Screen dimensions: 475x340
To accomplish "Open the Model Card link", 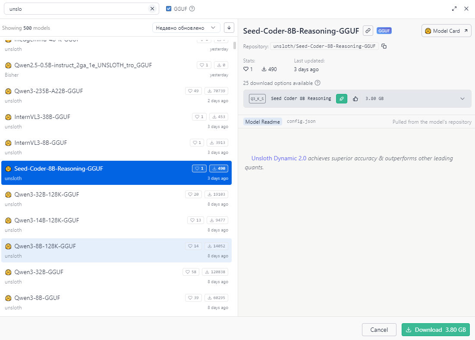I will point(446,31).
